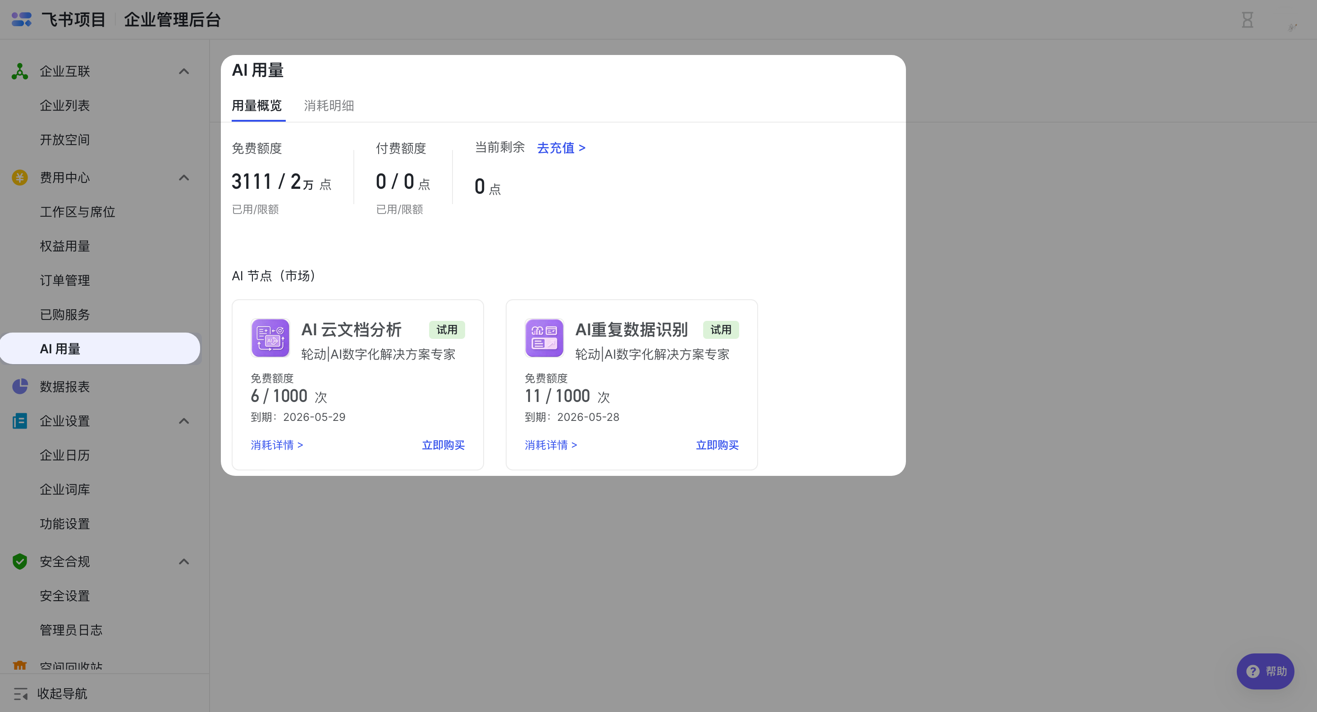Click 立即购买 for AI 云文档分析
This screenshot has width=1317, height=712.
(x=443, y=445)
